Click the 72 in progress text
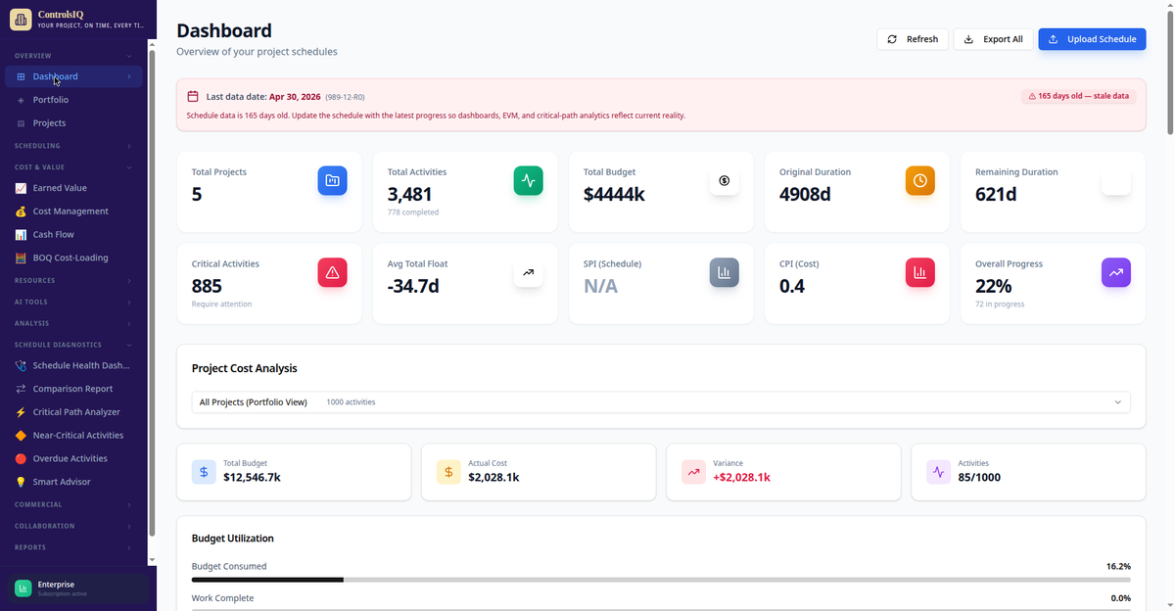Screen dimensions: 1175x611 click(1000, 305)
